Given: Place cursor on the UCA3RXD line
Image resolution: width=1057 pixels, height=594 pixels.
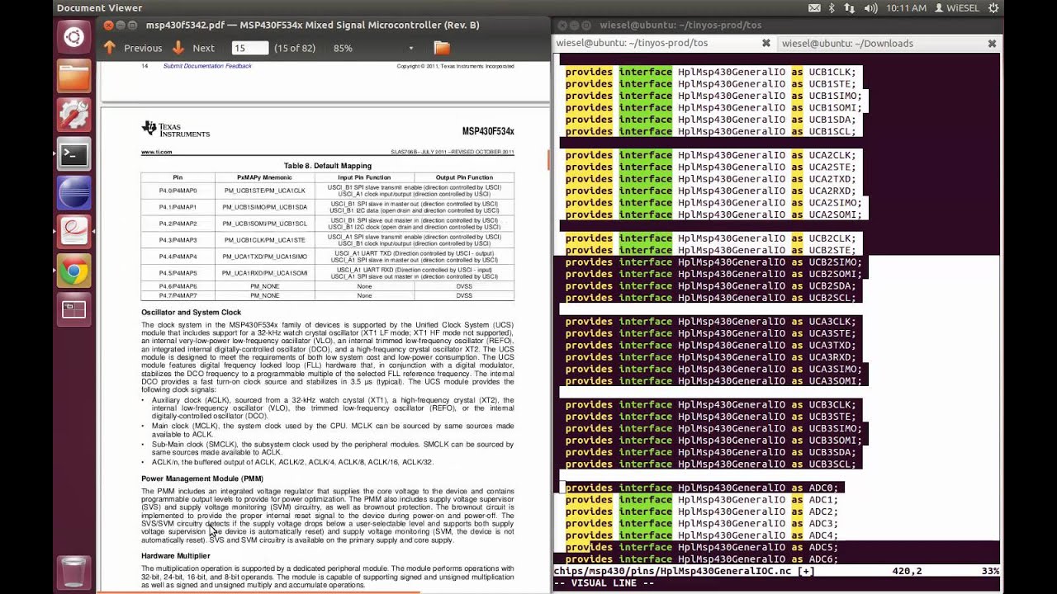Looking at the screenshot, I should pyautogui.click(x=711, y=357).
